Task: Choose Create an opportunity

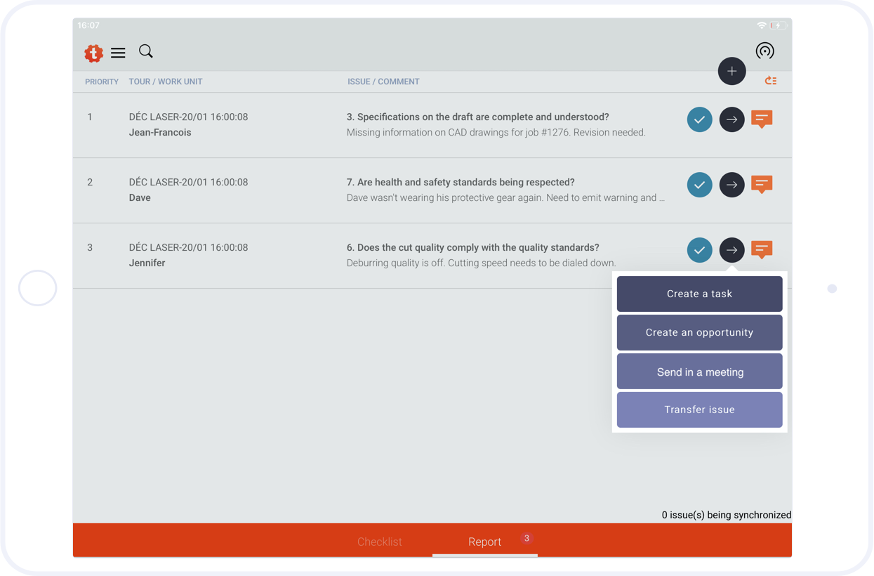Action: pyautogui.click(x=699, y=332)
